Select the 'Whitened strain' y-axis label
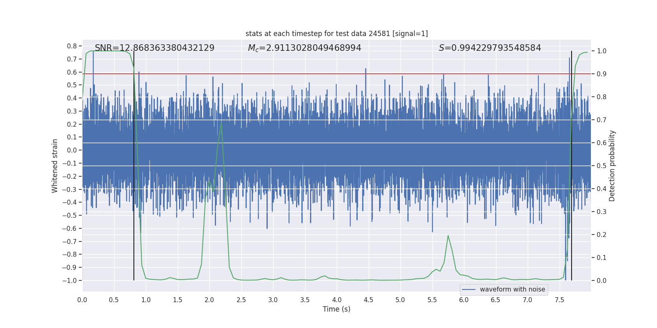The width and height of the screenshot is (657, 328). coord(55,166)
